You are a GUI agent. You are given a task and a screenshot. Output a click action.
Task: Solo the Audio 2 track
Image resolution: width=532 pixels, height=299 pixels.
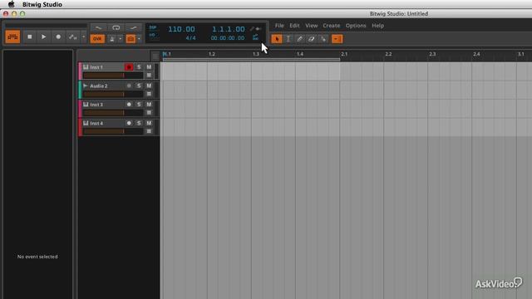point(139,86)
